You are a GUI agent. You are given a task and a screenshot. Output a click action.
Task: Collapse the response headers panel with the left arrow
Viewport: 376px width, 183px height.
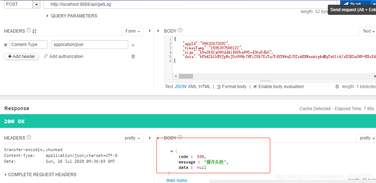150,138
